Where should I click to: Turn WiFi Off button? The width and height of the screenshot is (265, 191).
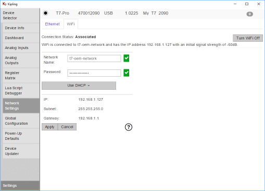coord(248,38)
